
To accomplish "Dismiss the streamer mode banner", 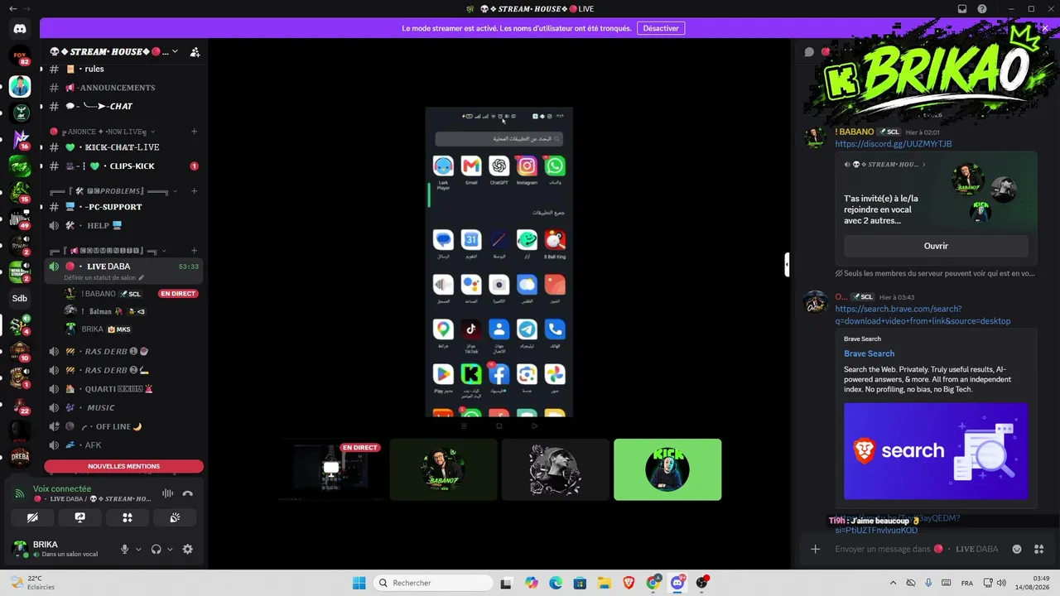I will 1045,28.
